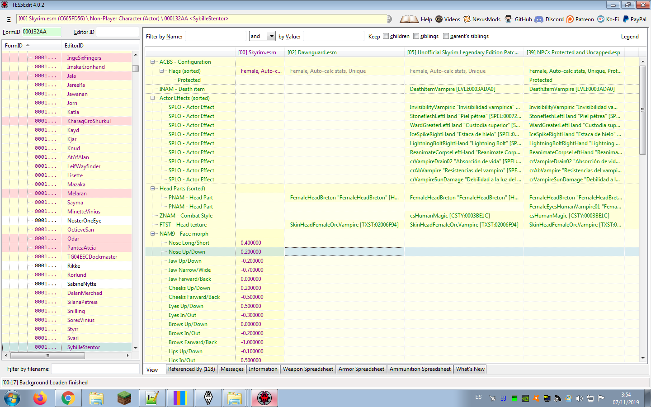The image size is (651, 407).
Task: Open the Minecraft block taskbar icon
Action: (x=124, y=398)
